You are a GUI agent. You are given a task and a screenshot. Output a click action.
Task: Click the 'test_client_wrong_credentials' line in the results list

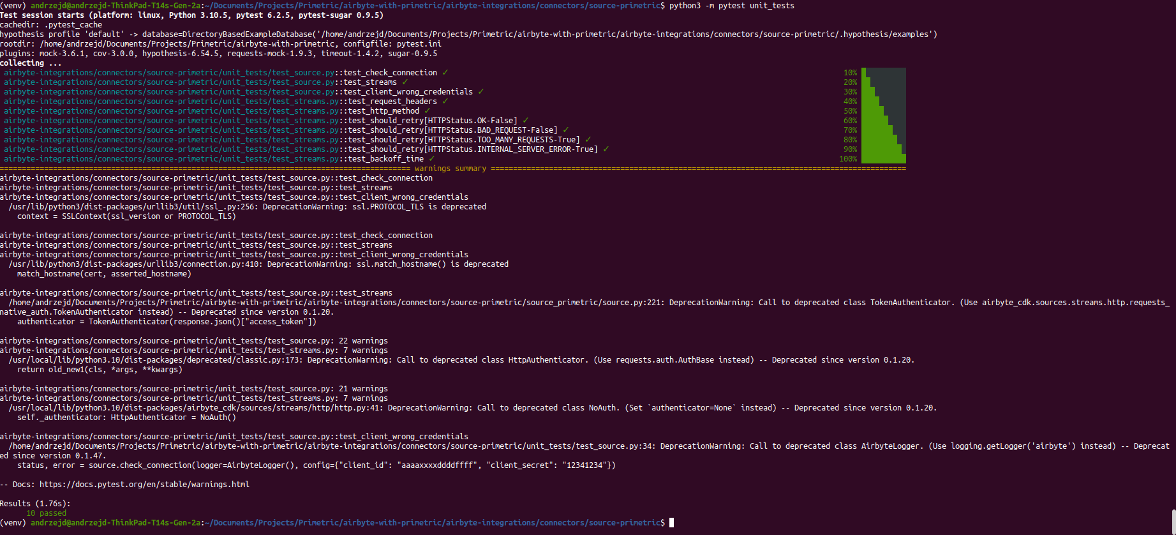coord(244,92)
